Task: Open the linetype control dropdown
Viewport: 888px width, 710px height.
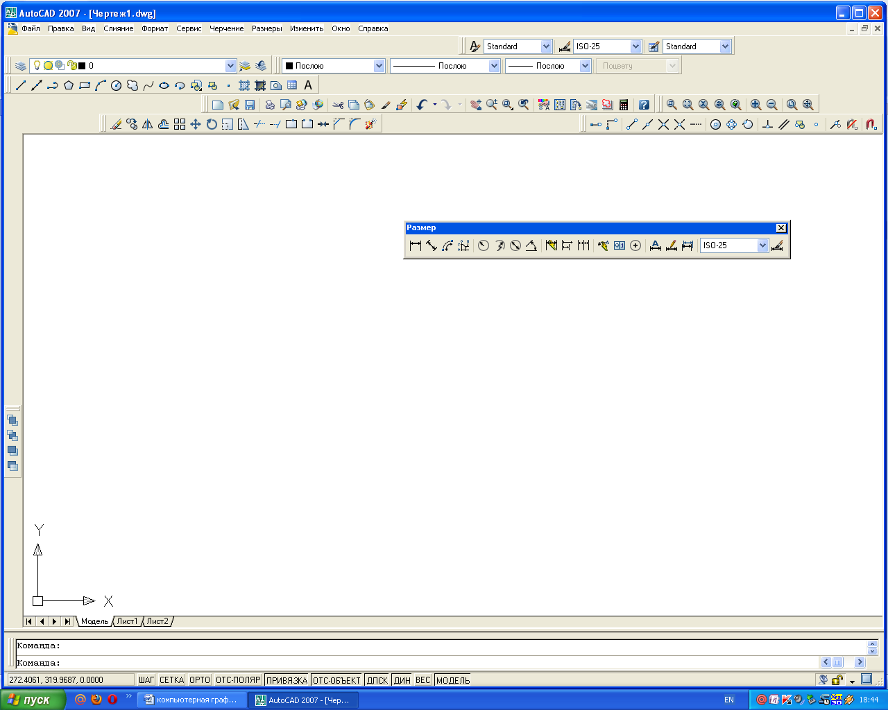Action: point(494,66)
